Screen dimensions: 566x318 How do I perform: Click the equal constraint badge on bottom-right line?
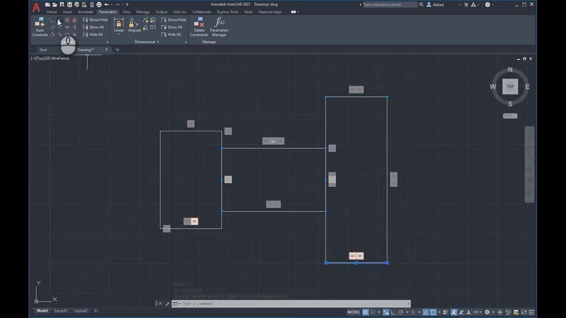(x=360, y=256)
